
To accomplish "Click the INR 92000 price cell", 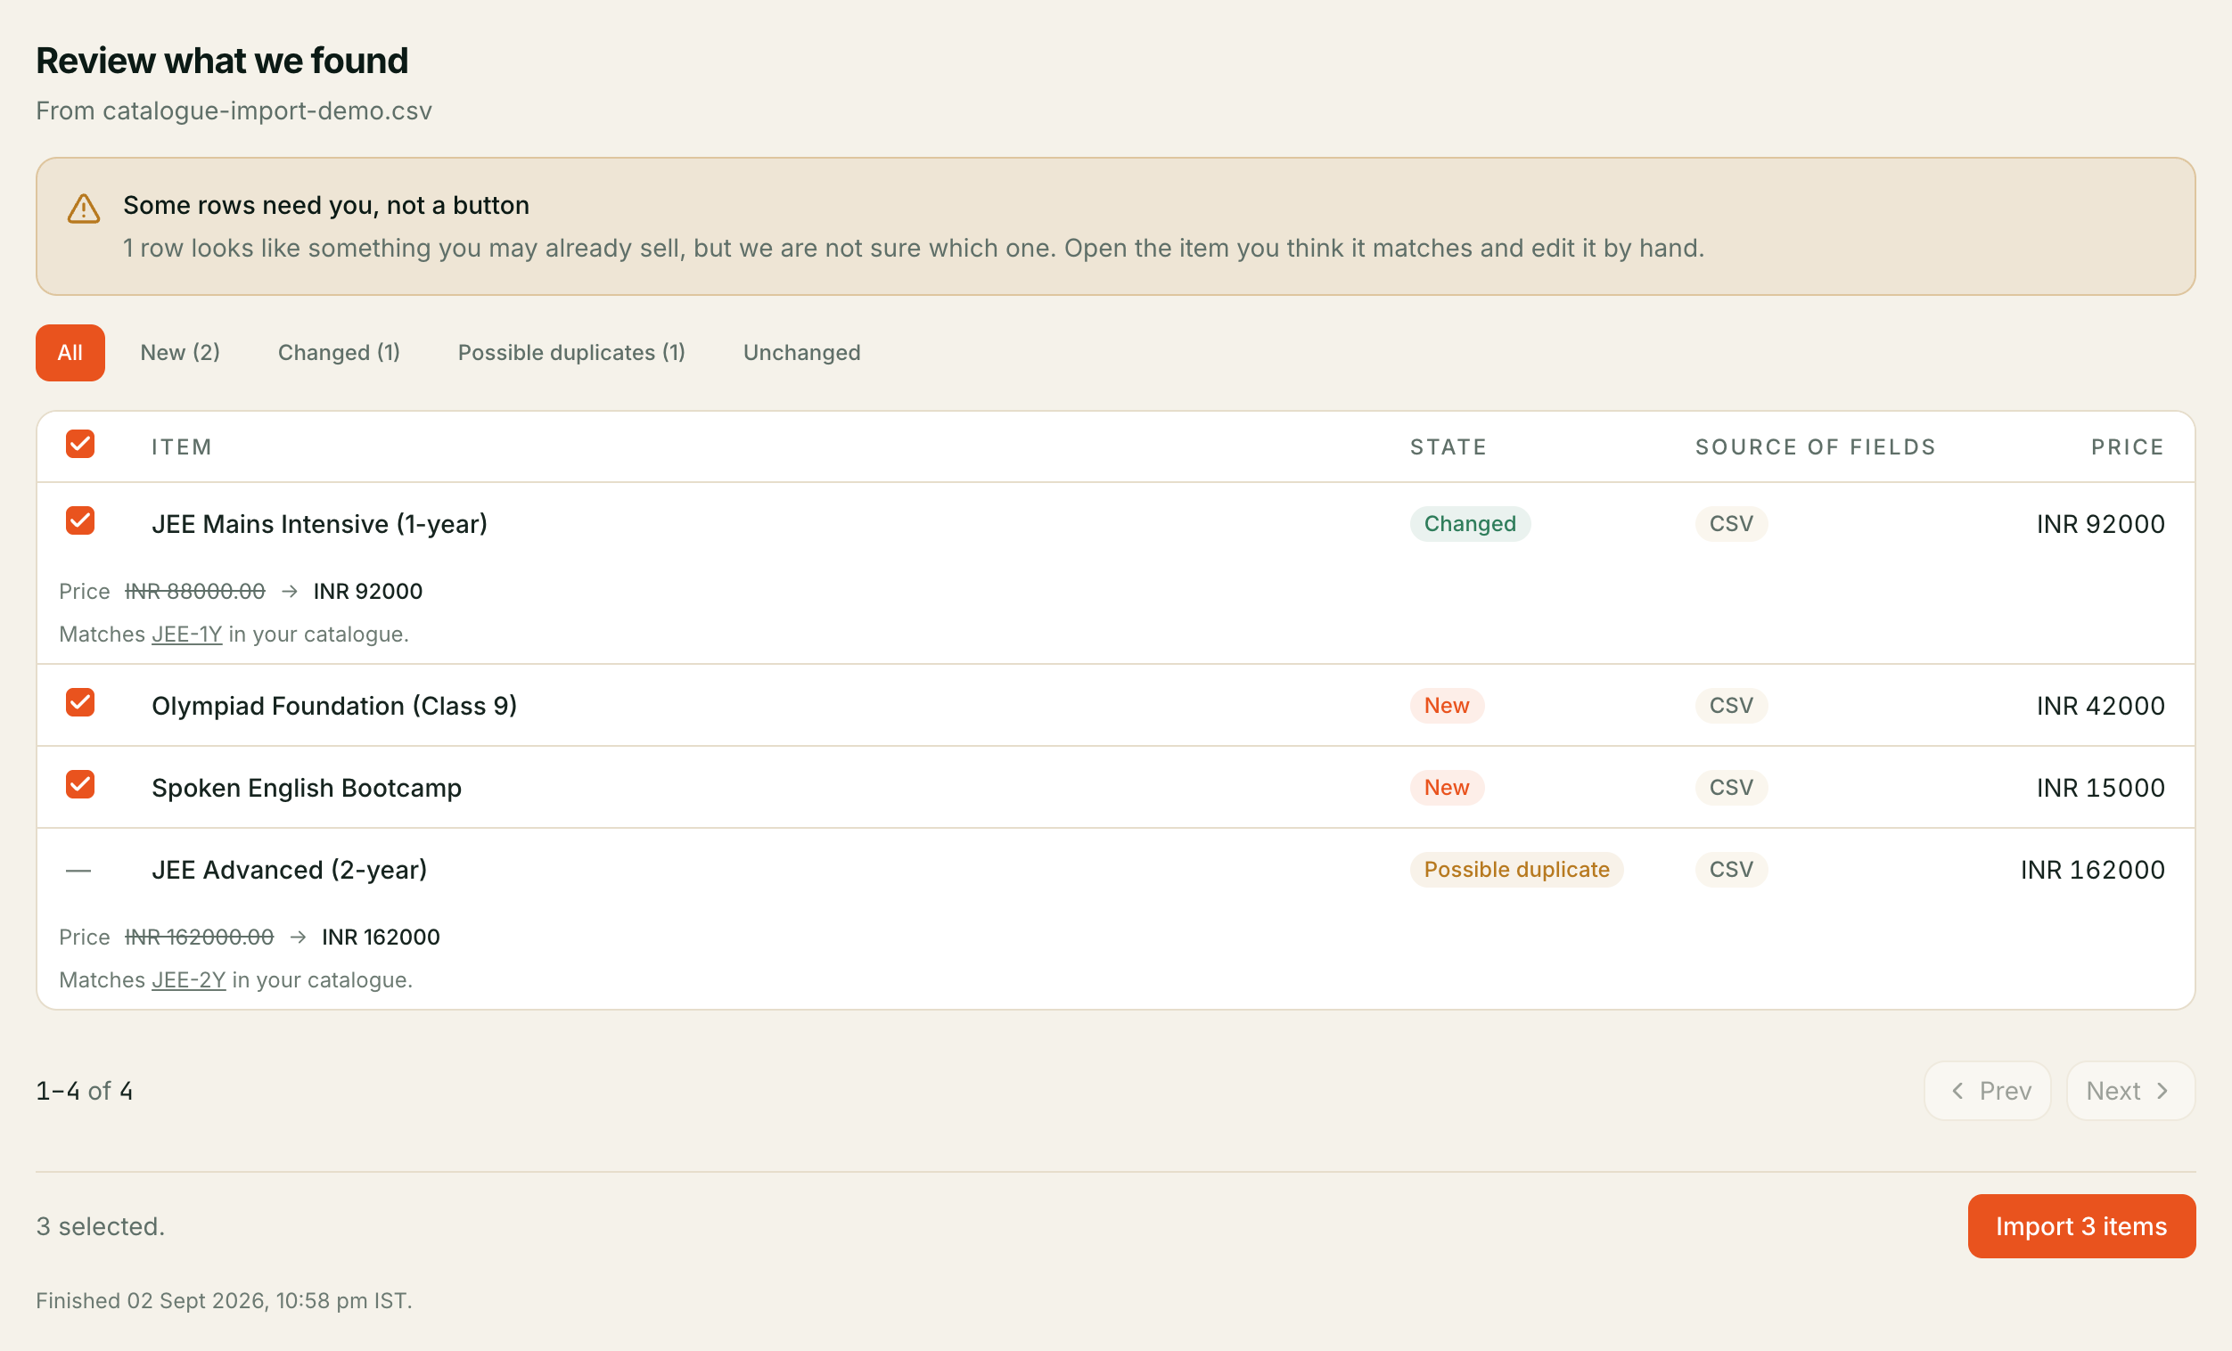I will (2101, 523).
